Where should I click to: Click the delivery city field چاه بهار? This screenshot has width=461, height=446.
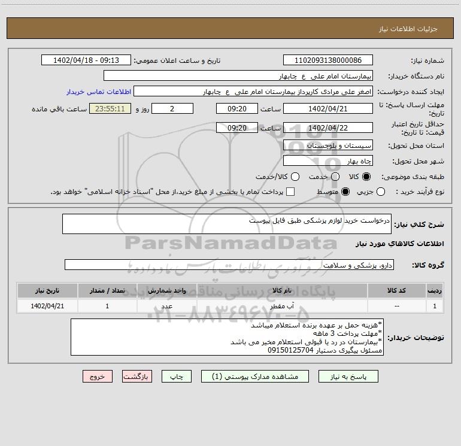pyautogui.click(x=328, y=160)
